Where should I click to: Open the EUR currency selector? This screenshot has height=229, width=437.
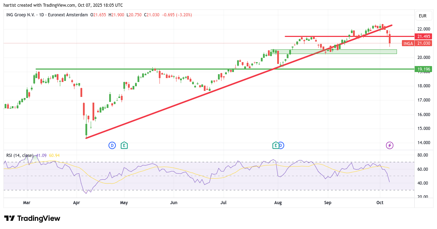click(x=422, y=16)
